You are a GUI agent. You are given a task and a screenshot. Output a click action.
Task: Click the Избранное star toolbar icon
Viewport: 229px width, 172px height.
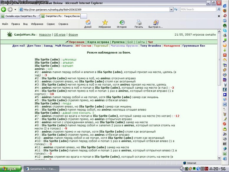pos(105,24)
